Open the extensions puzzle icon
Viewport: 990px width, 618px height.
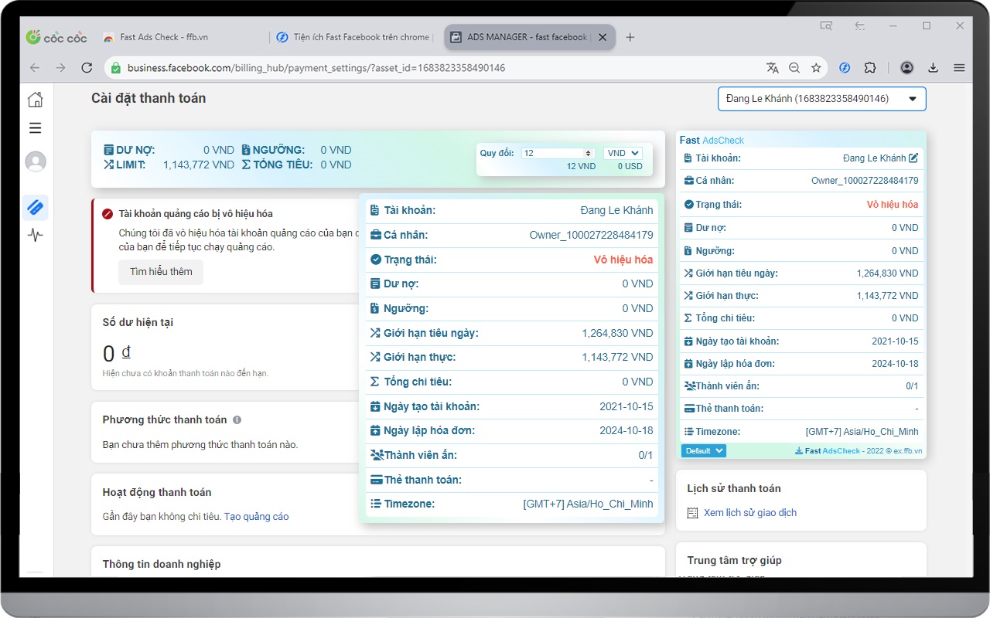tap(870, 68)
